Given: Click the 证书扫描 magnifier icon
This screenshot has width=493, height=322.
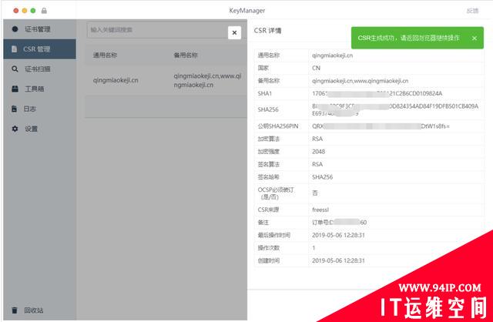Looking at the screenshot, I should [x=15, y=69].
